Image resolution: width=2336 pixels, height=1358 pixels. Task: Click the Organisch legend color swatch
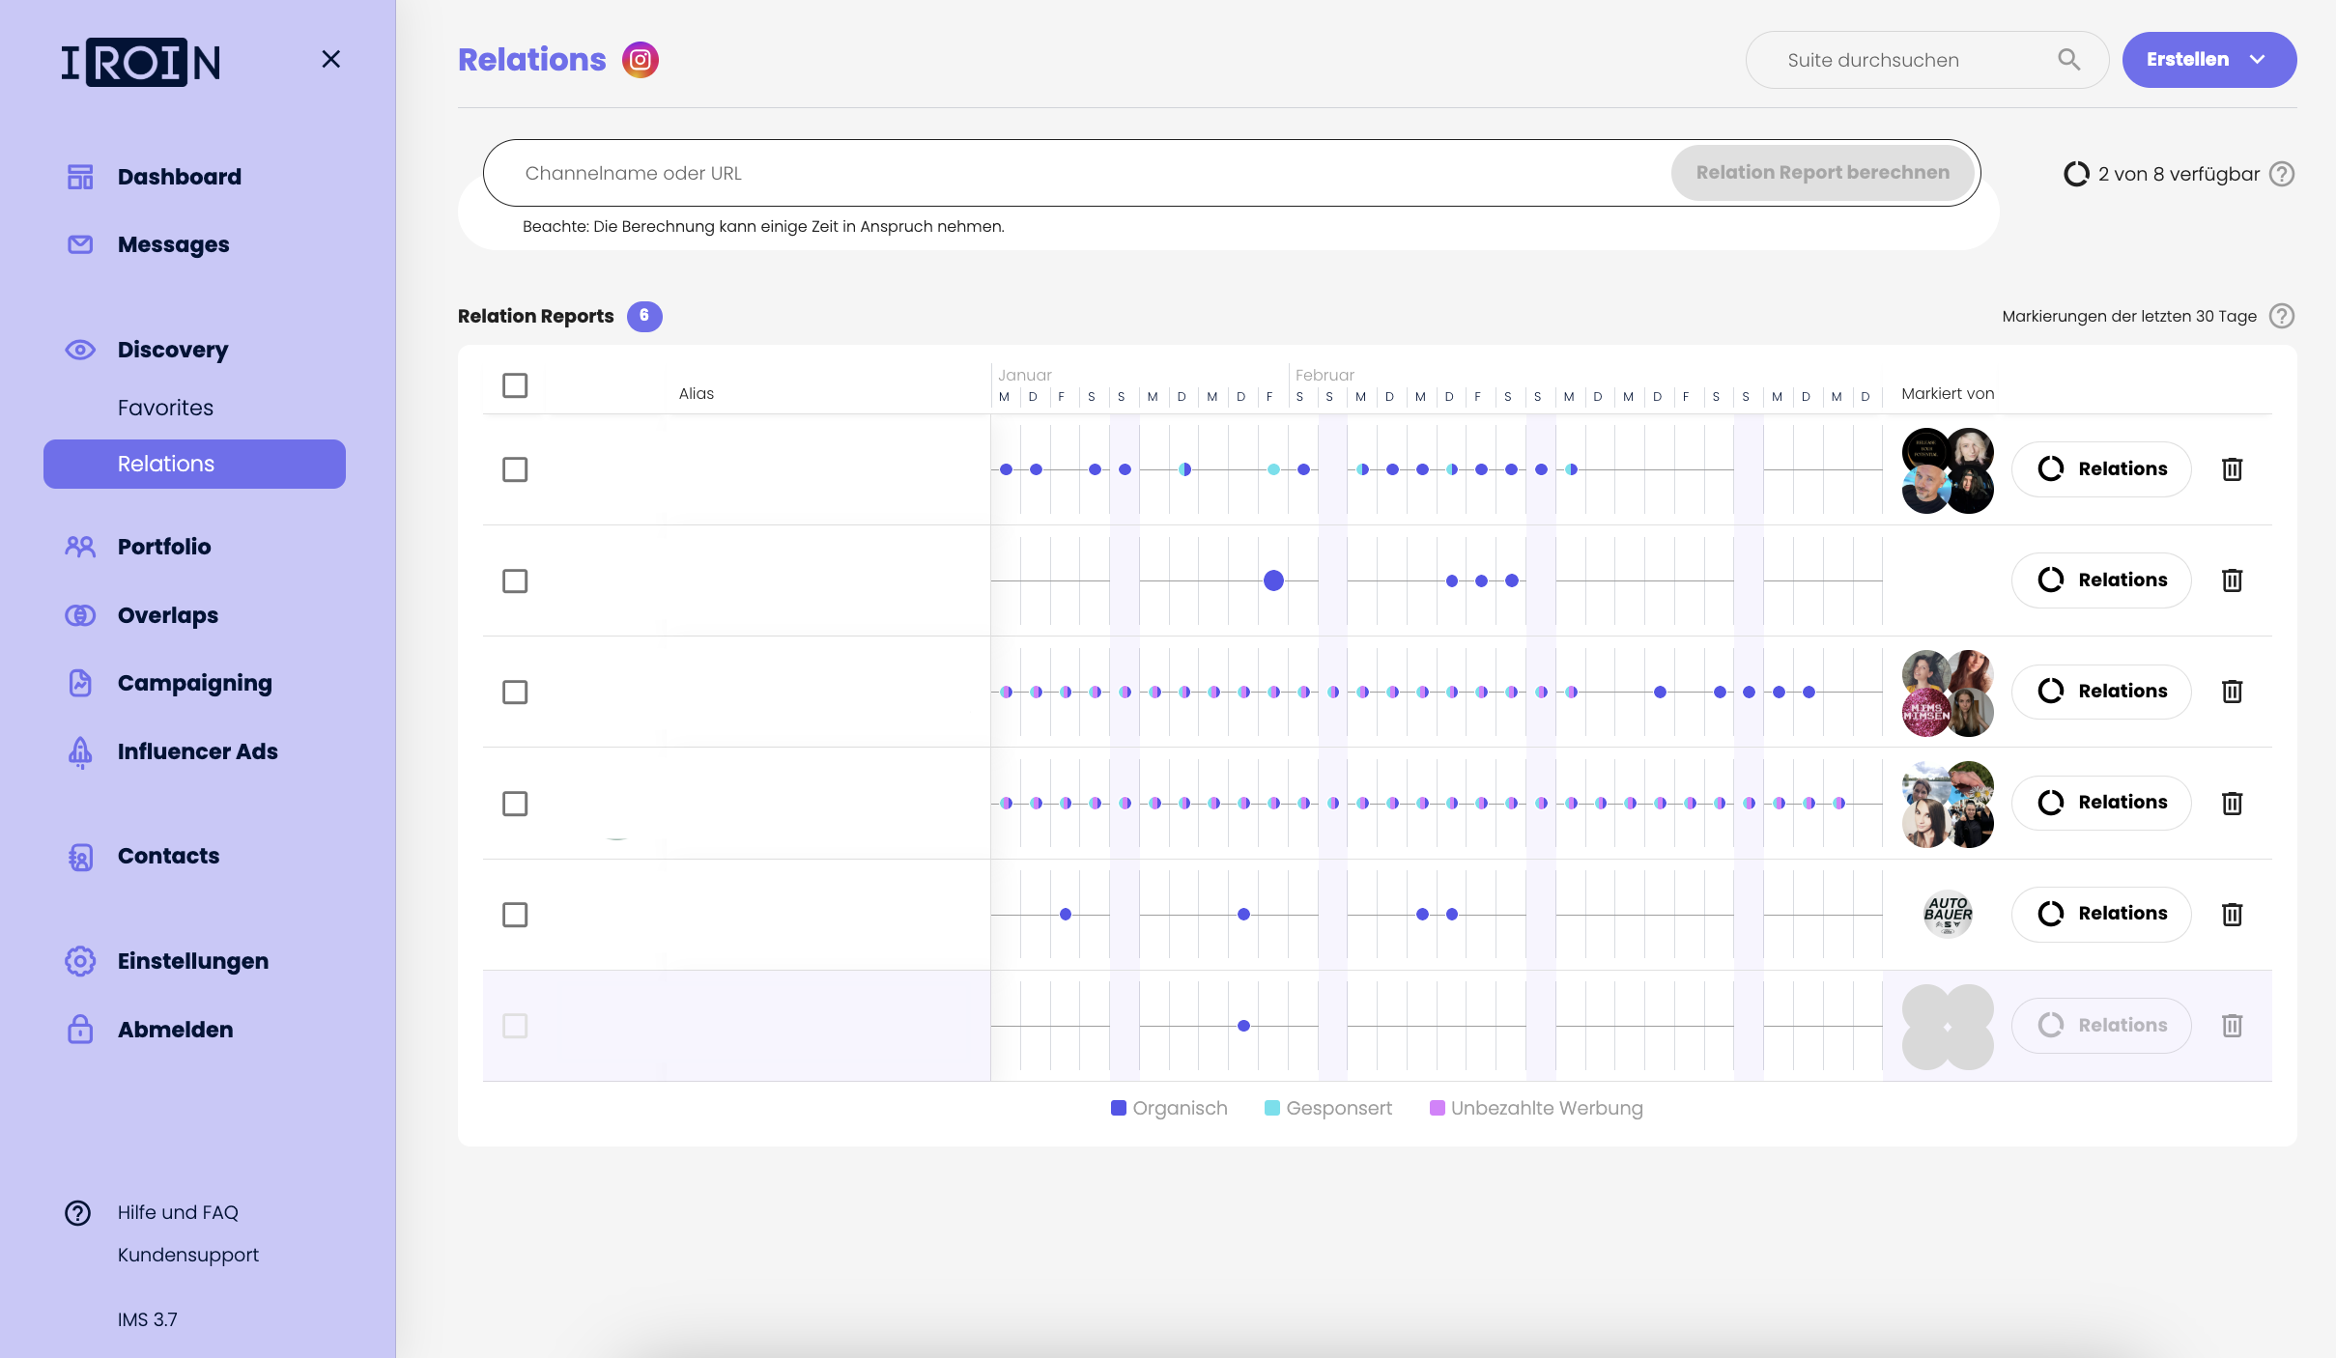coord(1119,1108)
